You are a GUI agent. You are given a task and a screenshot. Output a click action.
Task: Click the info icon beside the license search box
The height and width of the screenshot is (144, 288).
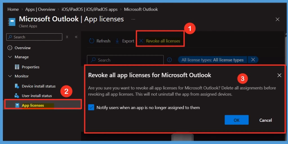coord(169,60)
